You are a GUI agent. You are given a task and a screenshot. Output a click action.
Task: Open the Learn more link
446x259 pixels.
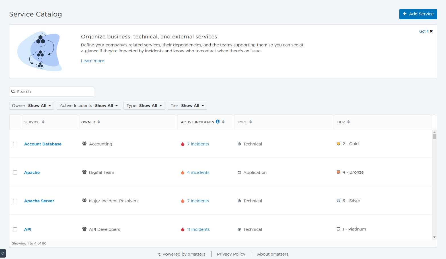[x=93, y=61]
